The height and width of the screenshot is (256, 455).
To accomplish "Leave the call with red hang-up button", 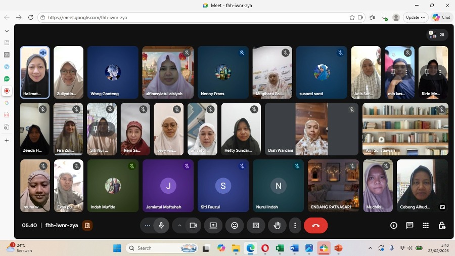I will pyautogui.click(x=315, y=226).
